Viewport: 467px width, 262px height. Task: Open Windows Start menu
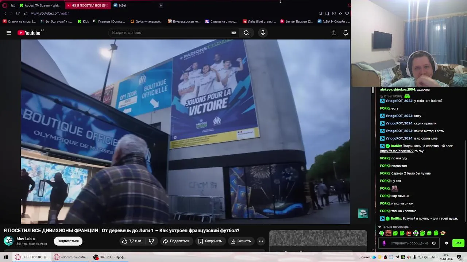[6, 257]
